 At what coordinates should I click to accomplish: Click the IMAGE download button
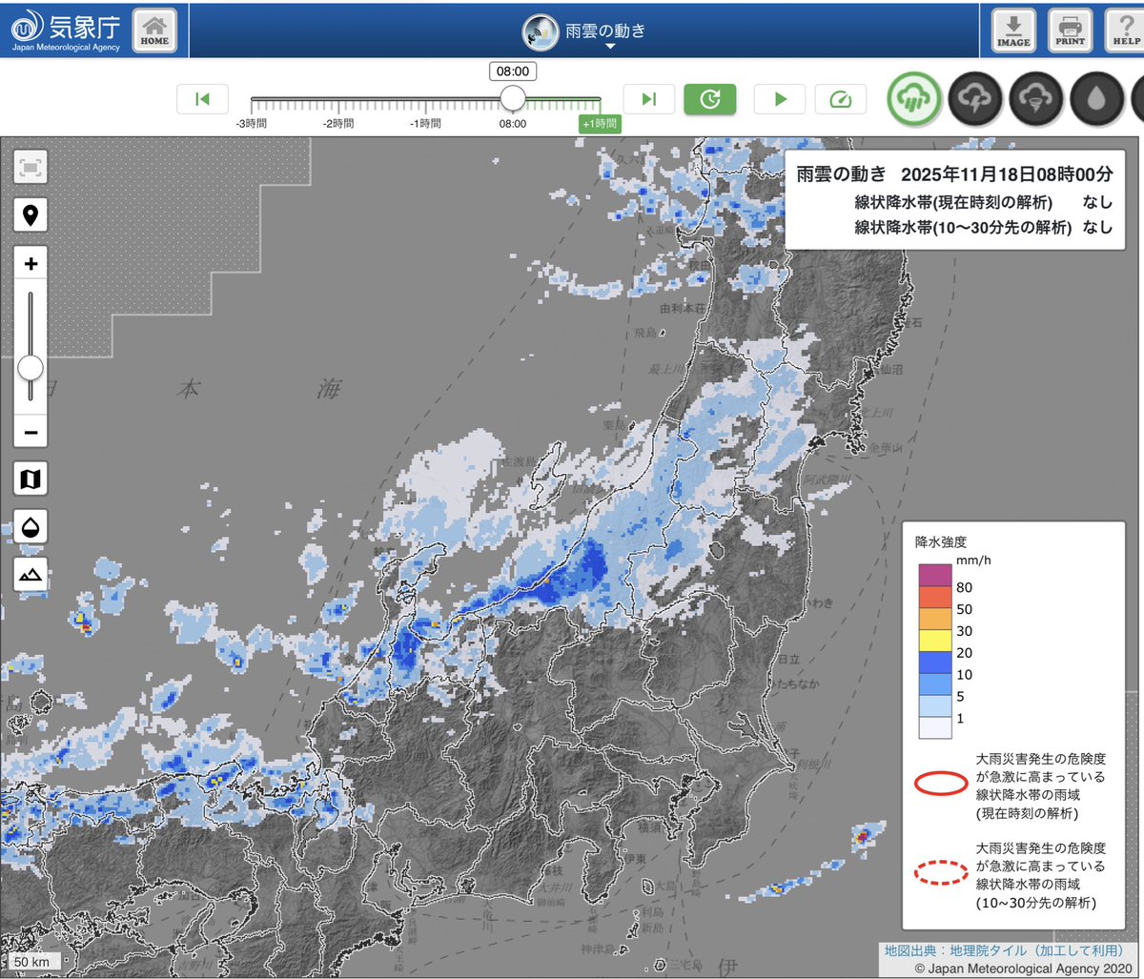coord(1012,31)
